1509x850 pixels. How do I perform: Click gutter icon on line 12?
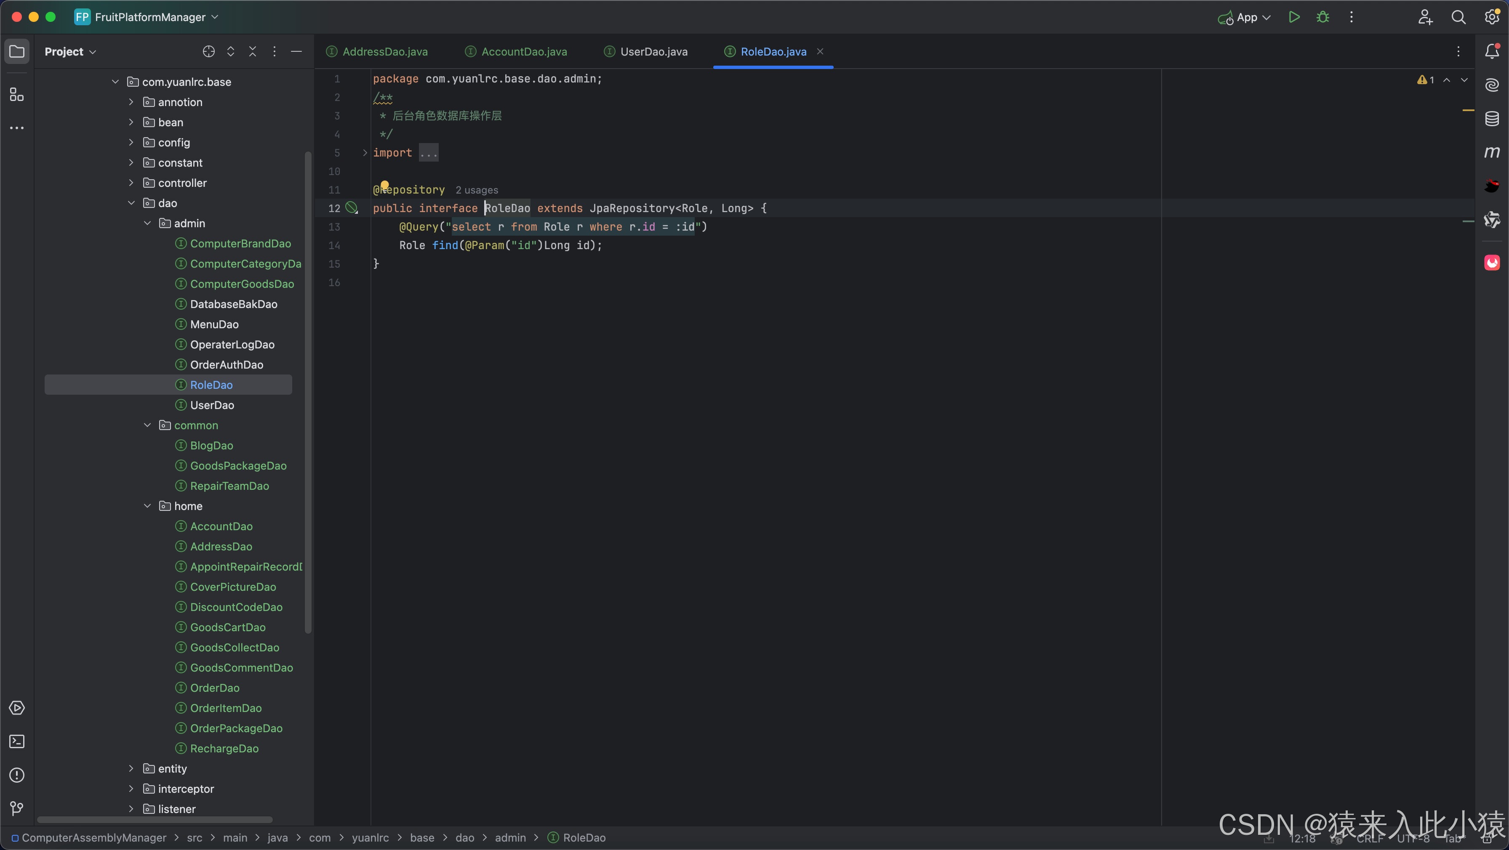click(352, 208)
